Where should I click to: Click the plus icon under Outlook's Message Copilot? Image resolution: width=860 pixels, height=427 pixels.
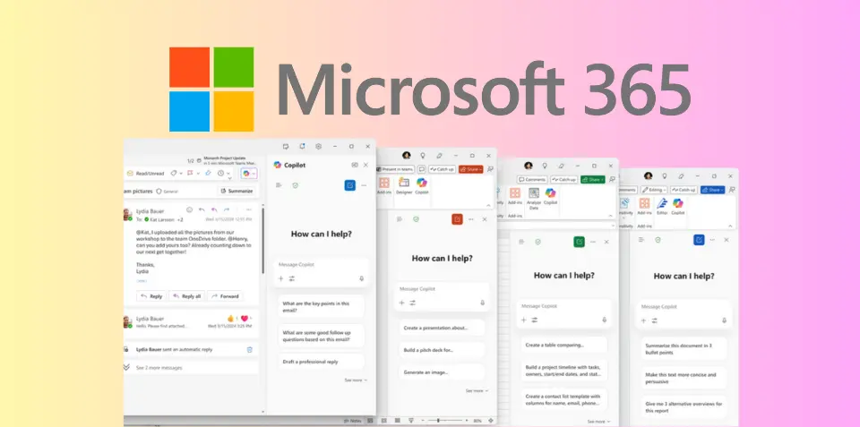tap(279, 278)
